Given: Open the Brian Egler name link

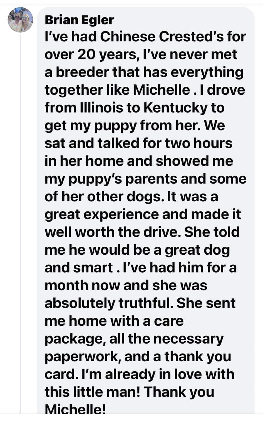Looking at the screenshot, I should [79, 20].
